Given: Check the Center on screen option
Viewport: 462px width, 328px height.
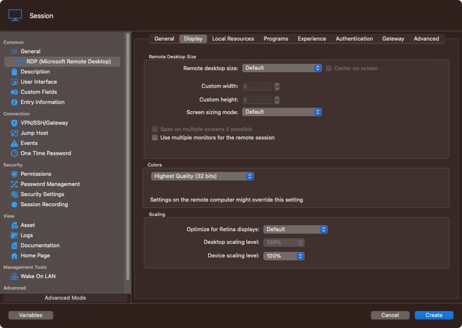Looking at the screenshot, I should point(328,68).
